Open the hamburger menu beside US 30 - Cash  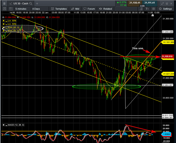[x=5, y=4]
